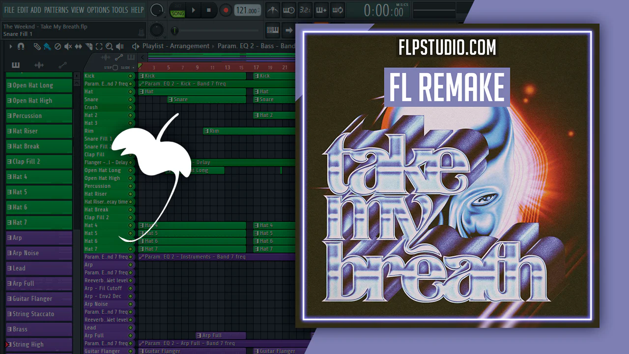Open the ADD menu
Image resolution: width=629 pixels, height=354 pixels.
click(x=36, y=10)
